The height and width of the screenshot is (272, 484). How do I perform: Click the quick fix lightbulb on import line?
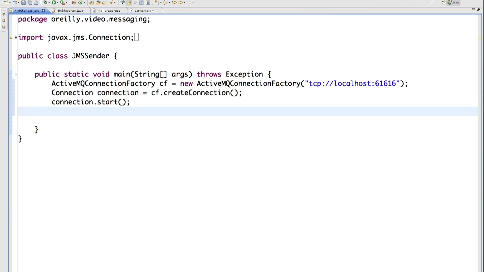point(11,38)
